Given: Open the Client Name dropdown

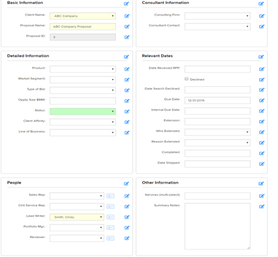Looking at the screenshot, I should tap(83, 16).
